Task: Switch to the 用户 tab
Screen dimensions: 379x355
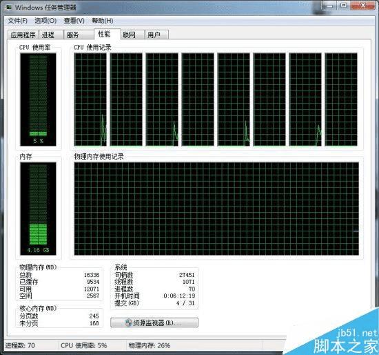Action: tap(156, 35)
